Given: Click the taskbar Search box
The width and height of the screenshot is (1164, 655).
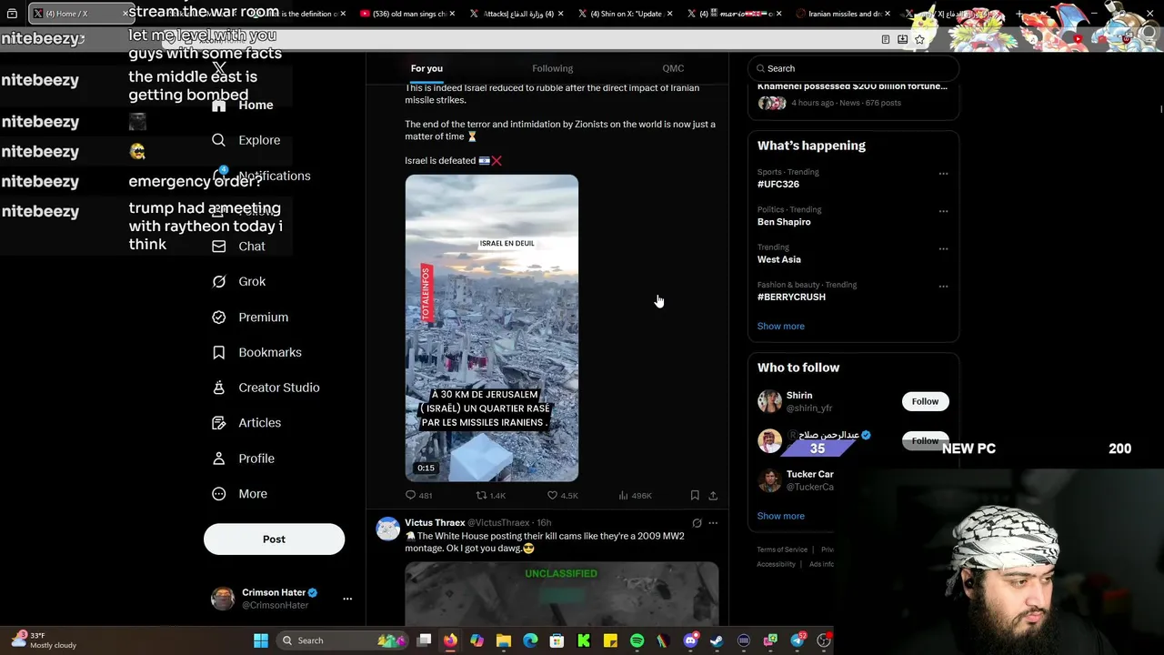Looking at the screenshot, I should [x=342, y=640].
